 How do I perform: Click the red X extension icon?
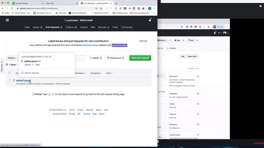click(143, 8)
